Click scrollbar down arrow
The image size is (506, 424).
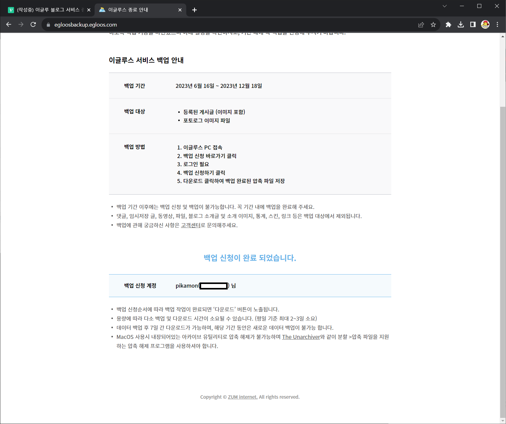tap(503, 421)
